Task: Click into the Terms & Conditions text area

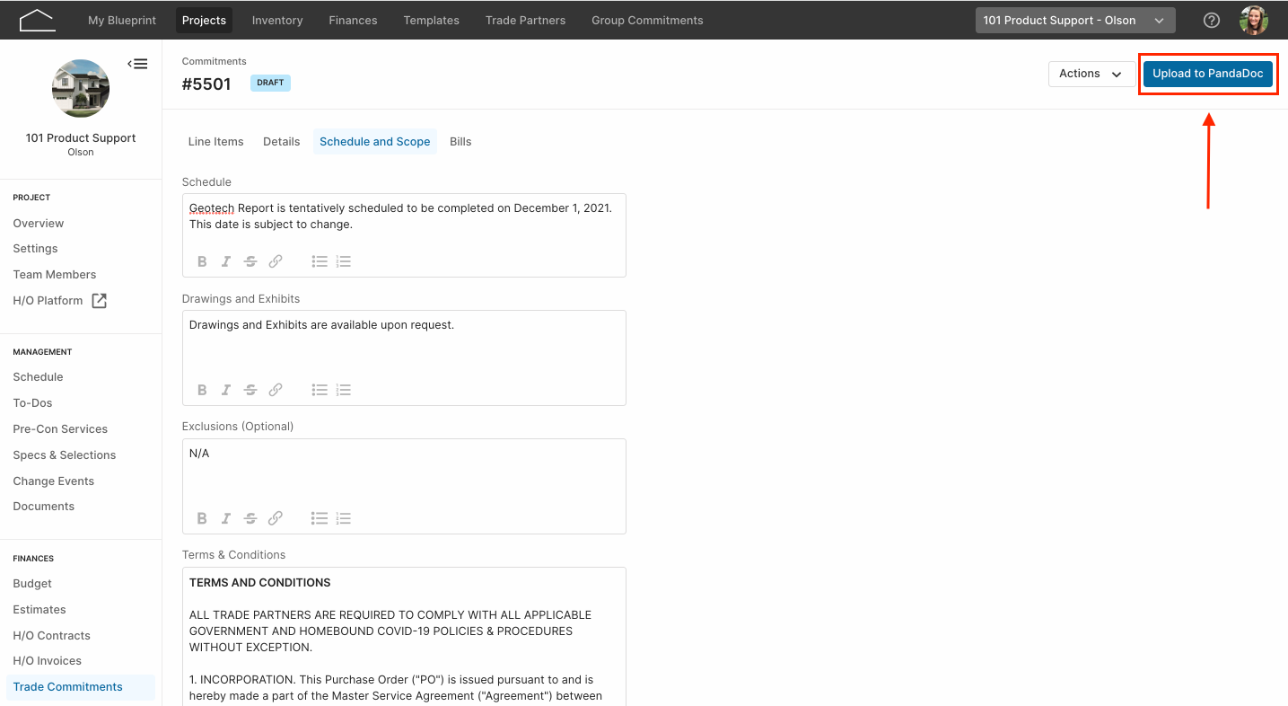Action: [404, 637]
